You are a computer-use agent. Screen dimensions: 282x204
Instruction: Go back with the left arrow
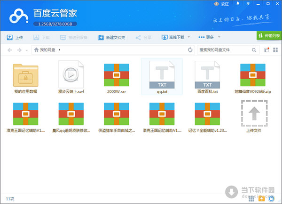click(x=10, y=50)
